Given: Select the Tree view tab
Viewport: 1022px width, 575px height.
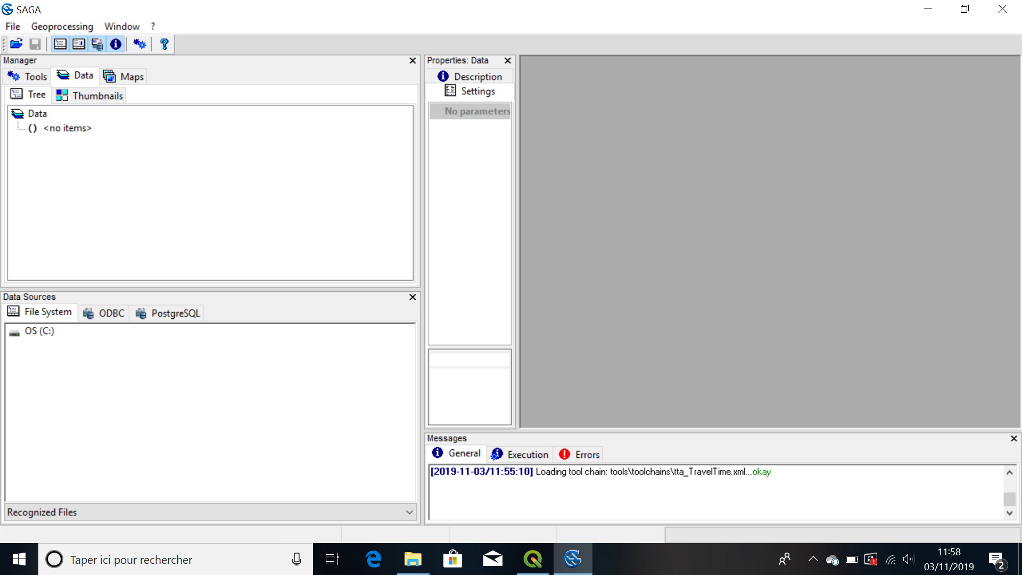Looking at the screenshot, I should coord(28,94).
